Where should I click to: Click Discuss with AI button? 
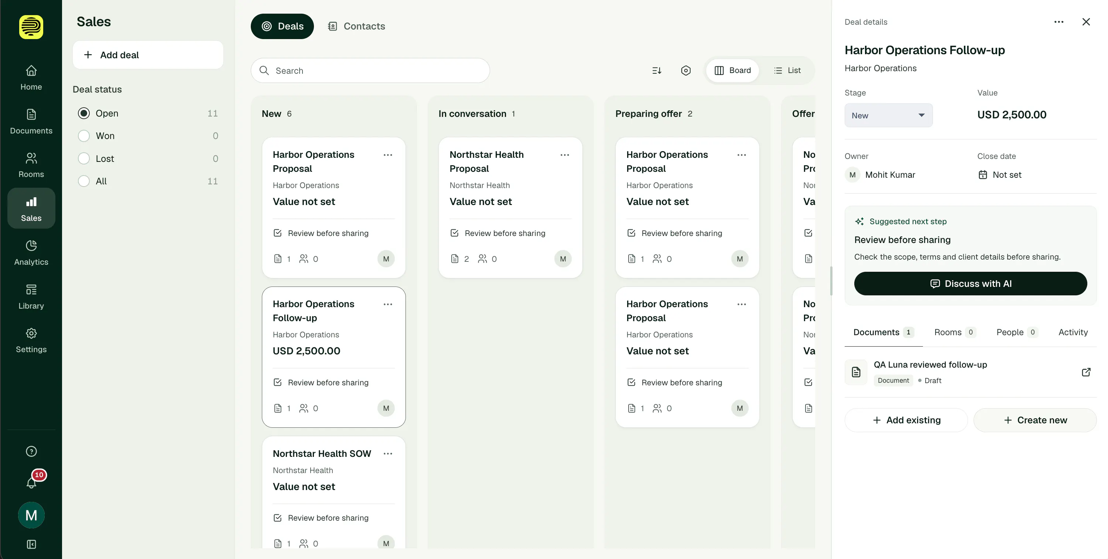[970, 283]
